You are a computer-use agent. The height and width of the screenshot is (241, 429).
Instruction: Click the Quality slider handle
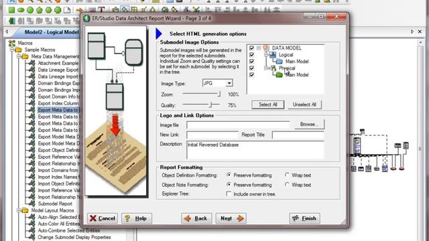(210, 104)
